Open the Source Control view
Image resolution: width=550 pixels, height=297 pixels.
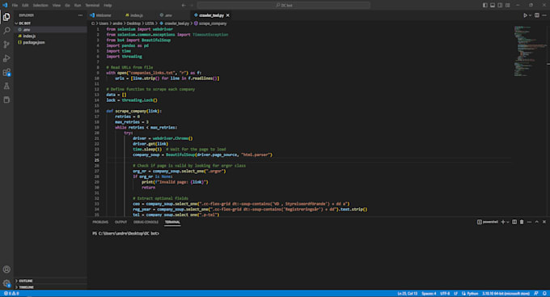point(6,45)
